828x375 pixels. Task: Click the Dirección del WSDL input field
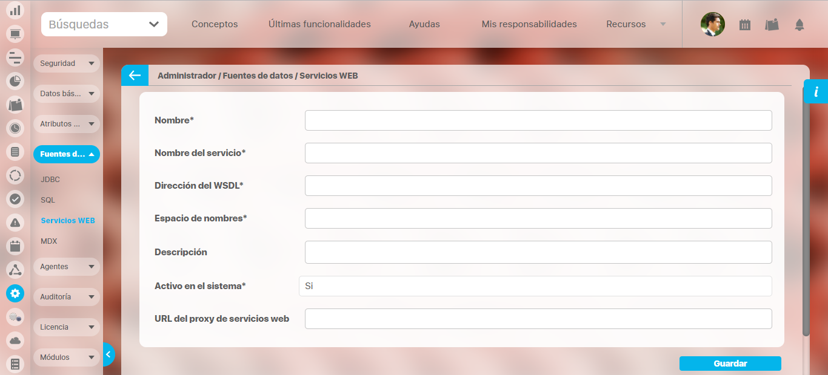[x=538, y=186]
